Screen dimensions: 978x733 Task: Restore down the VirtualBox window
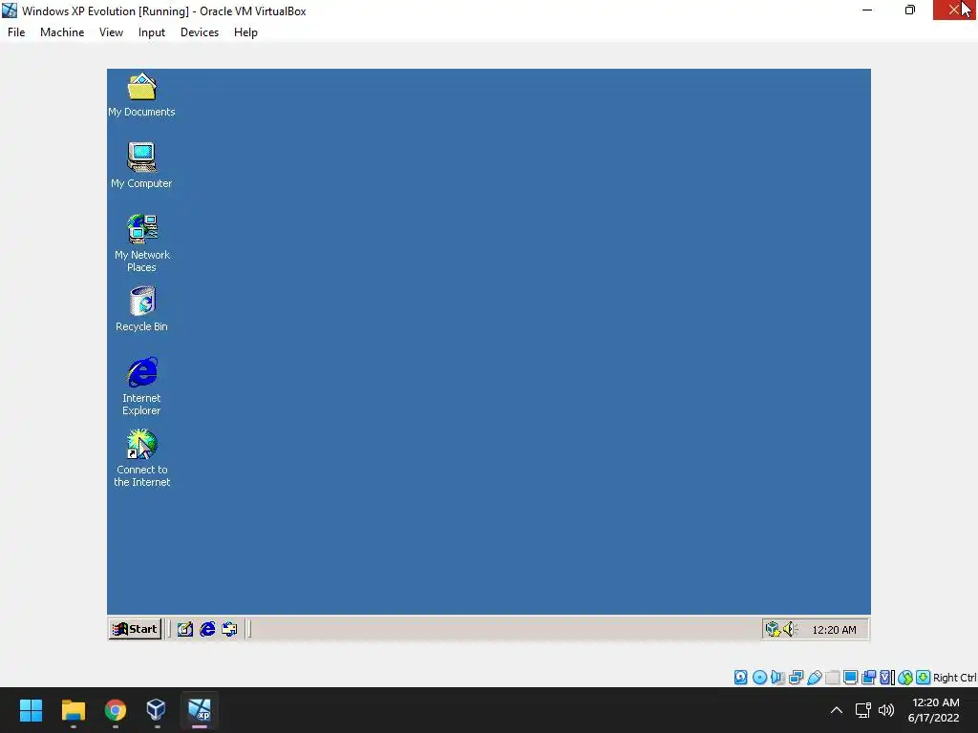point(910,10)
